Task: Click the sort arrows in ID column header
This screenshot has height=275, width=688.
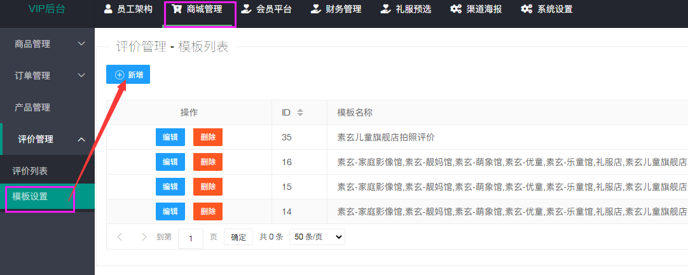Action: [x=300, y=112]
